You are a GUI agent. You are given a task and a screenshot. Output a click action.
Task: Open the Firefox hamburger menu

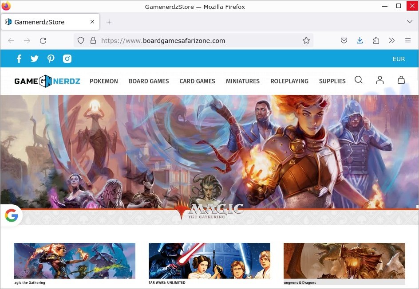pos(408,41)
